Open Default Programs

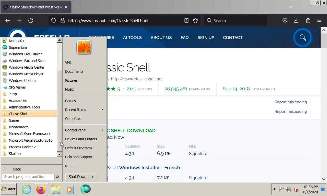click(85, 148)
